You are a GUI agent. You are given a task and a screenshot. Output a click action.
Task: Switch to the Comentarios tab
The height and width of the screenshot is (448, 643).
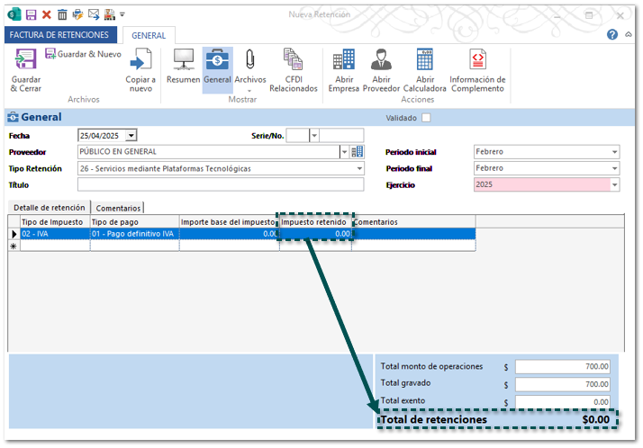click(119, 208)
